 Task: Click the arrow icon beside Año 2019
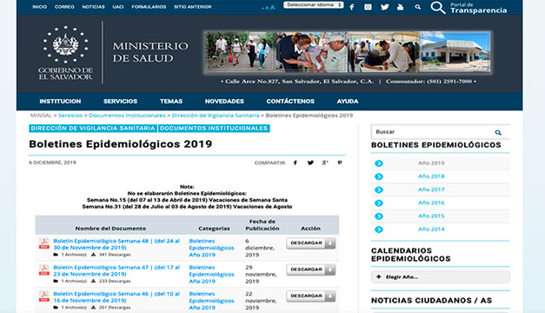point(379,163)
